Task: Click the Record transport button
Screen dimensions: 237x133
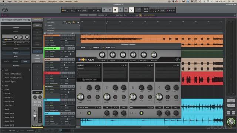Action: click(x=126, y=10)
